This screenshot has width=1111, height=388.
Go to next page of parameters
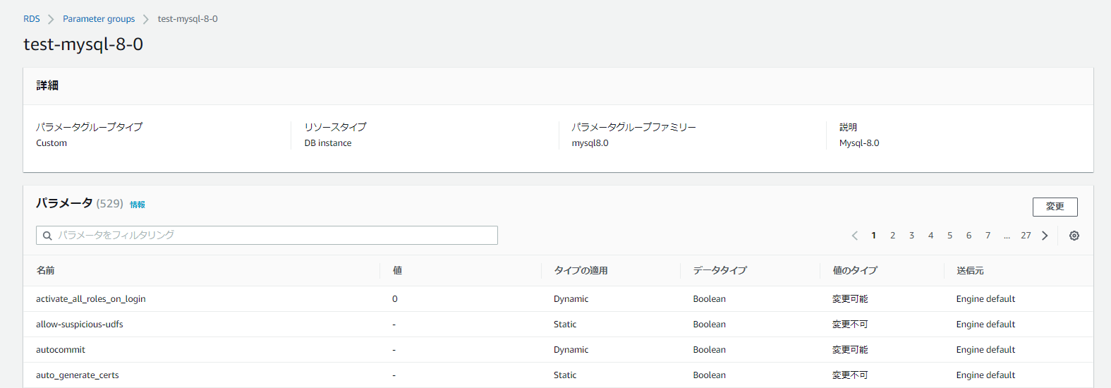(1045, 236)
